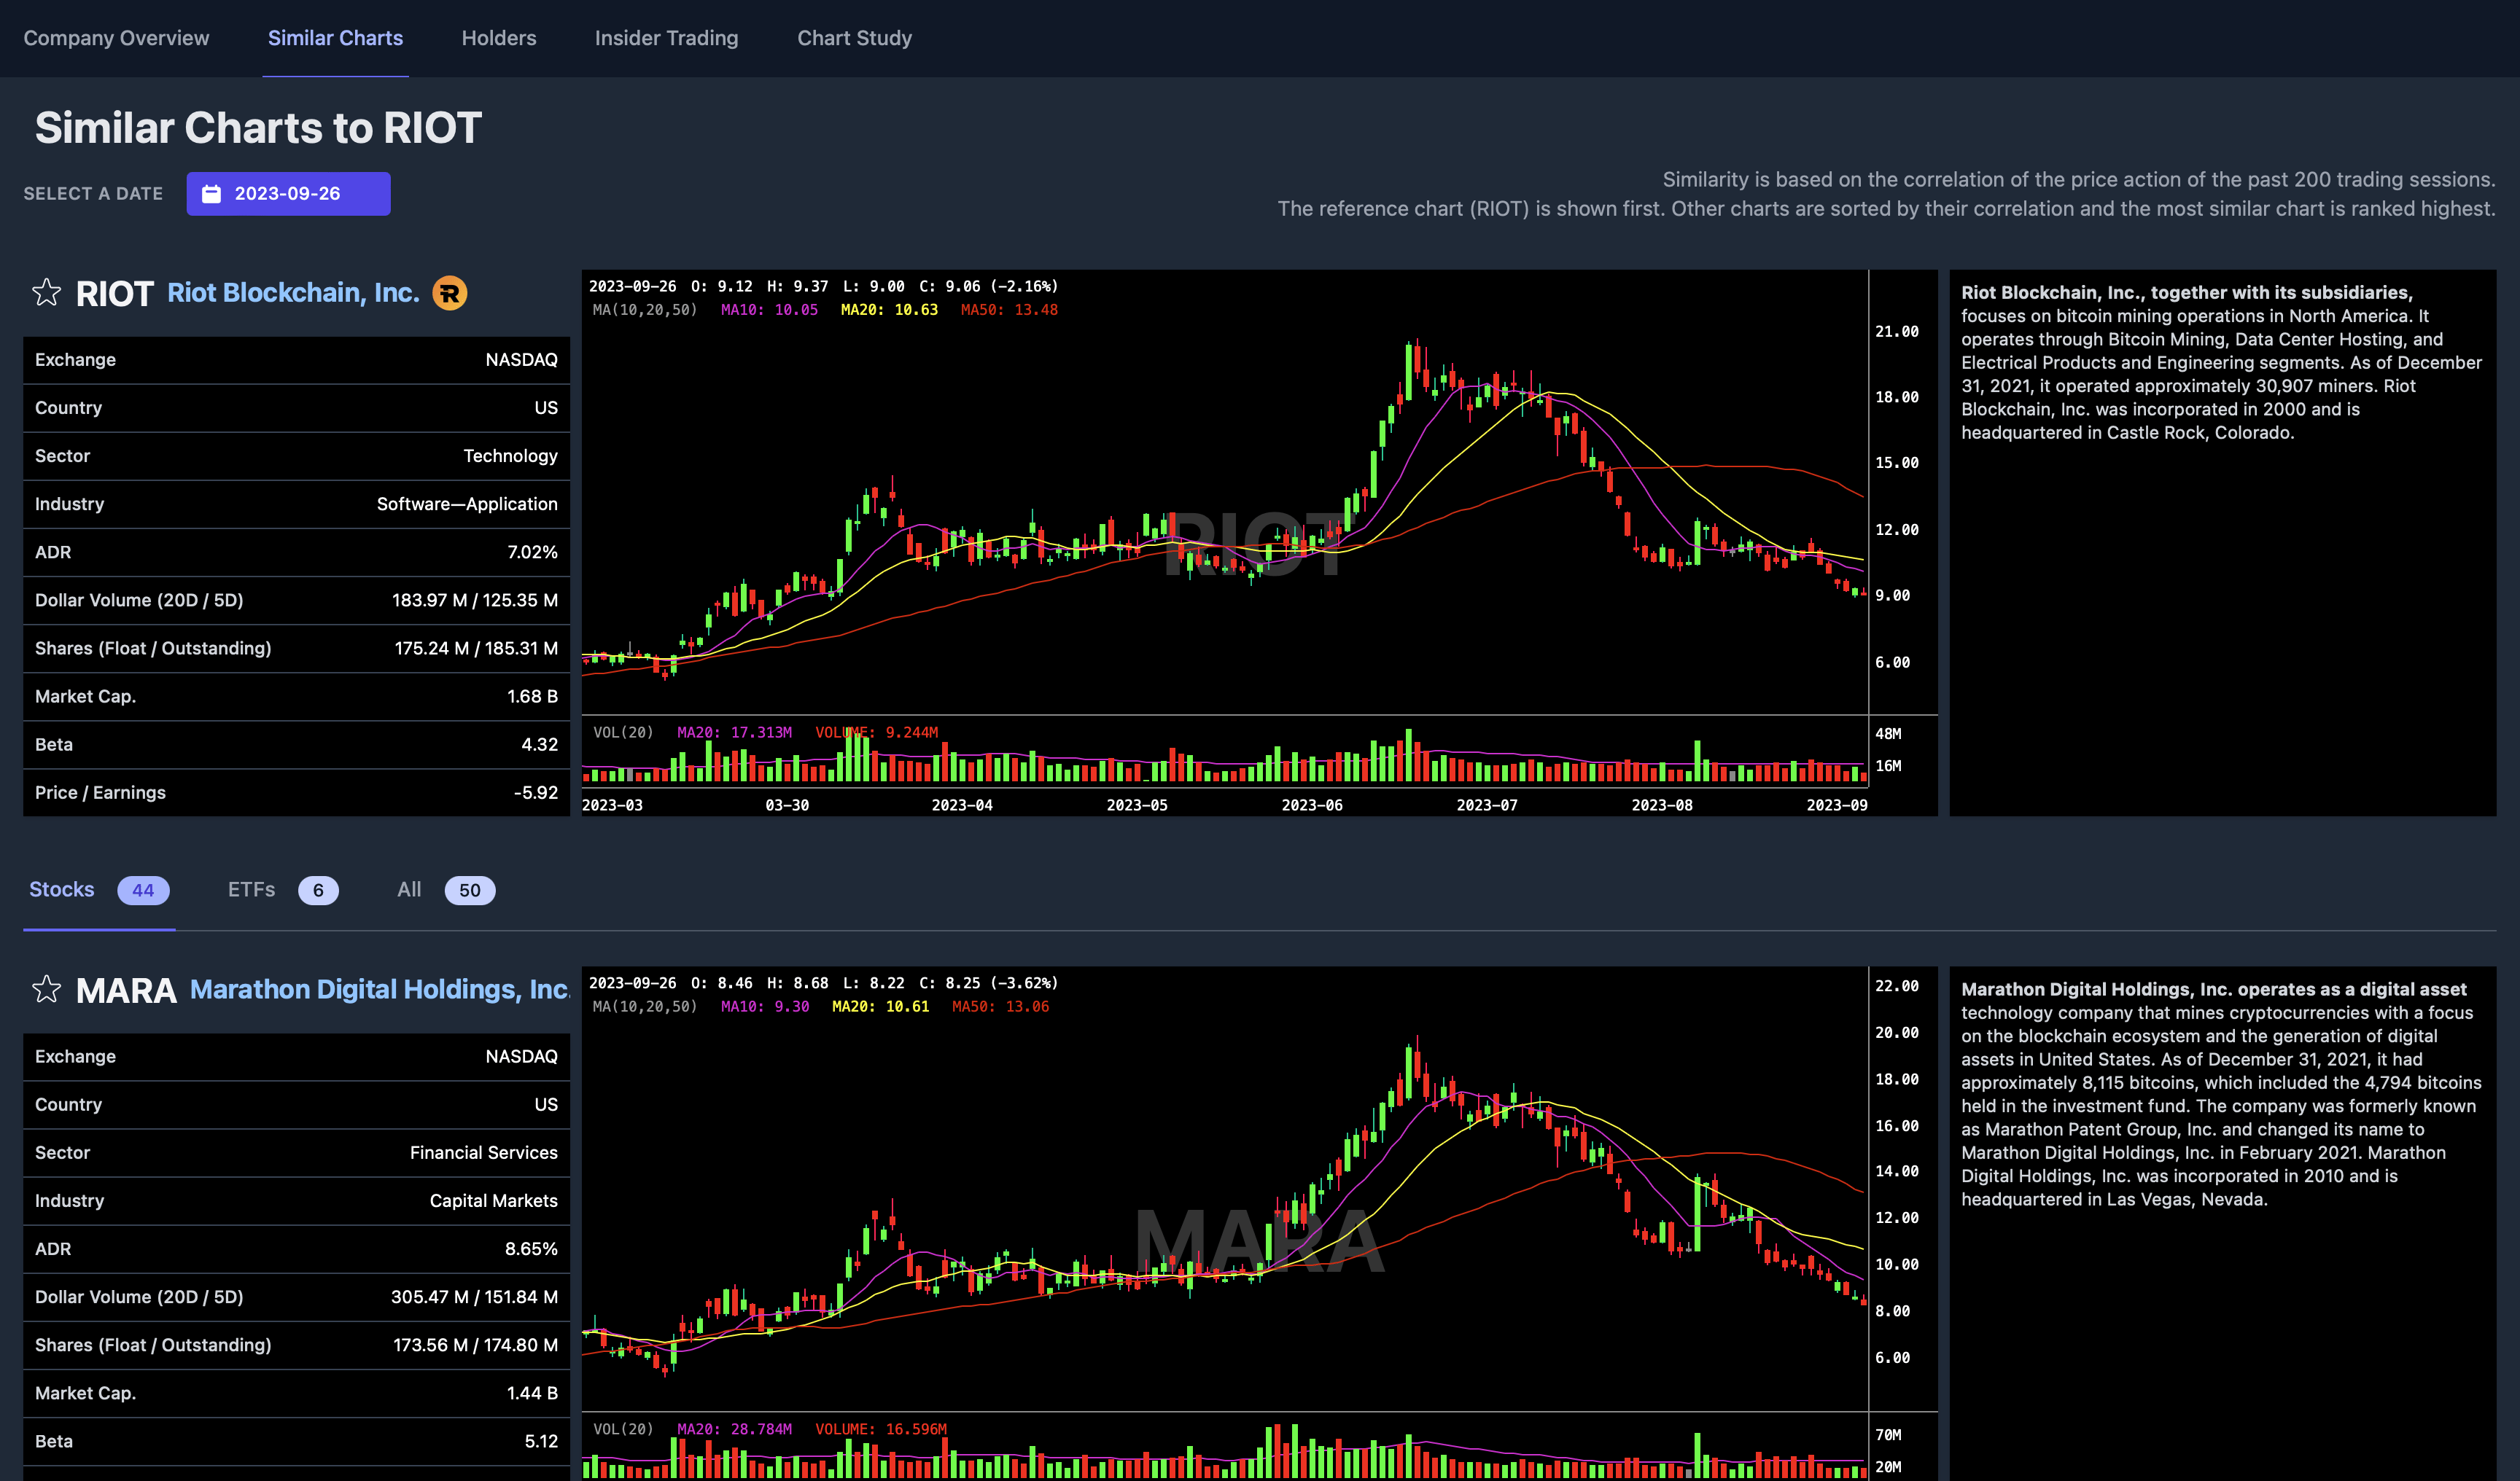Click MARA's ADR value 8.65%
Screen dimensions: 2520x1481
tap(531, 1249)
